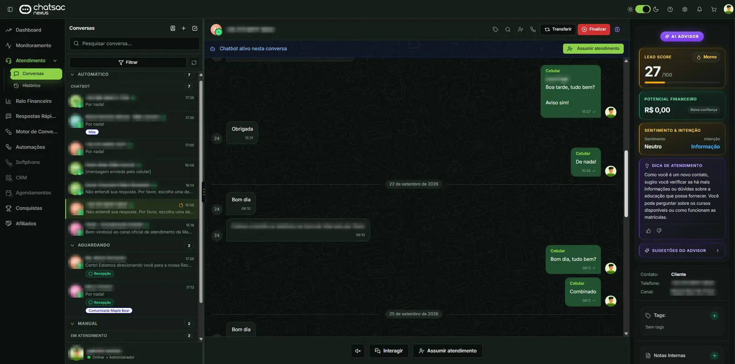Open the purple AI brain icon
This screenshot has height=364, width=735.
point(617,29)
